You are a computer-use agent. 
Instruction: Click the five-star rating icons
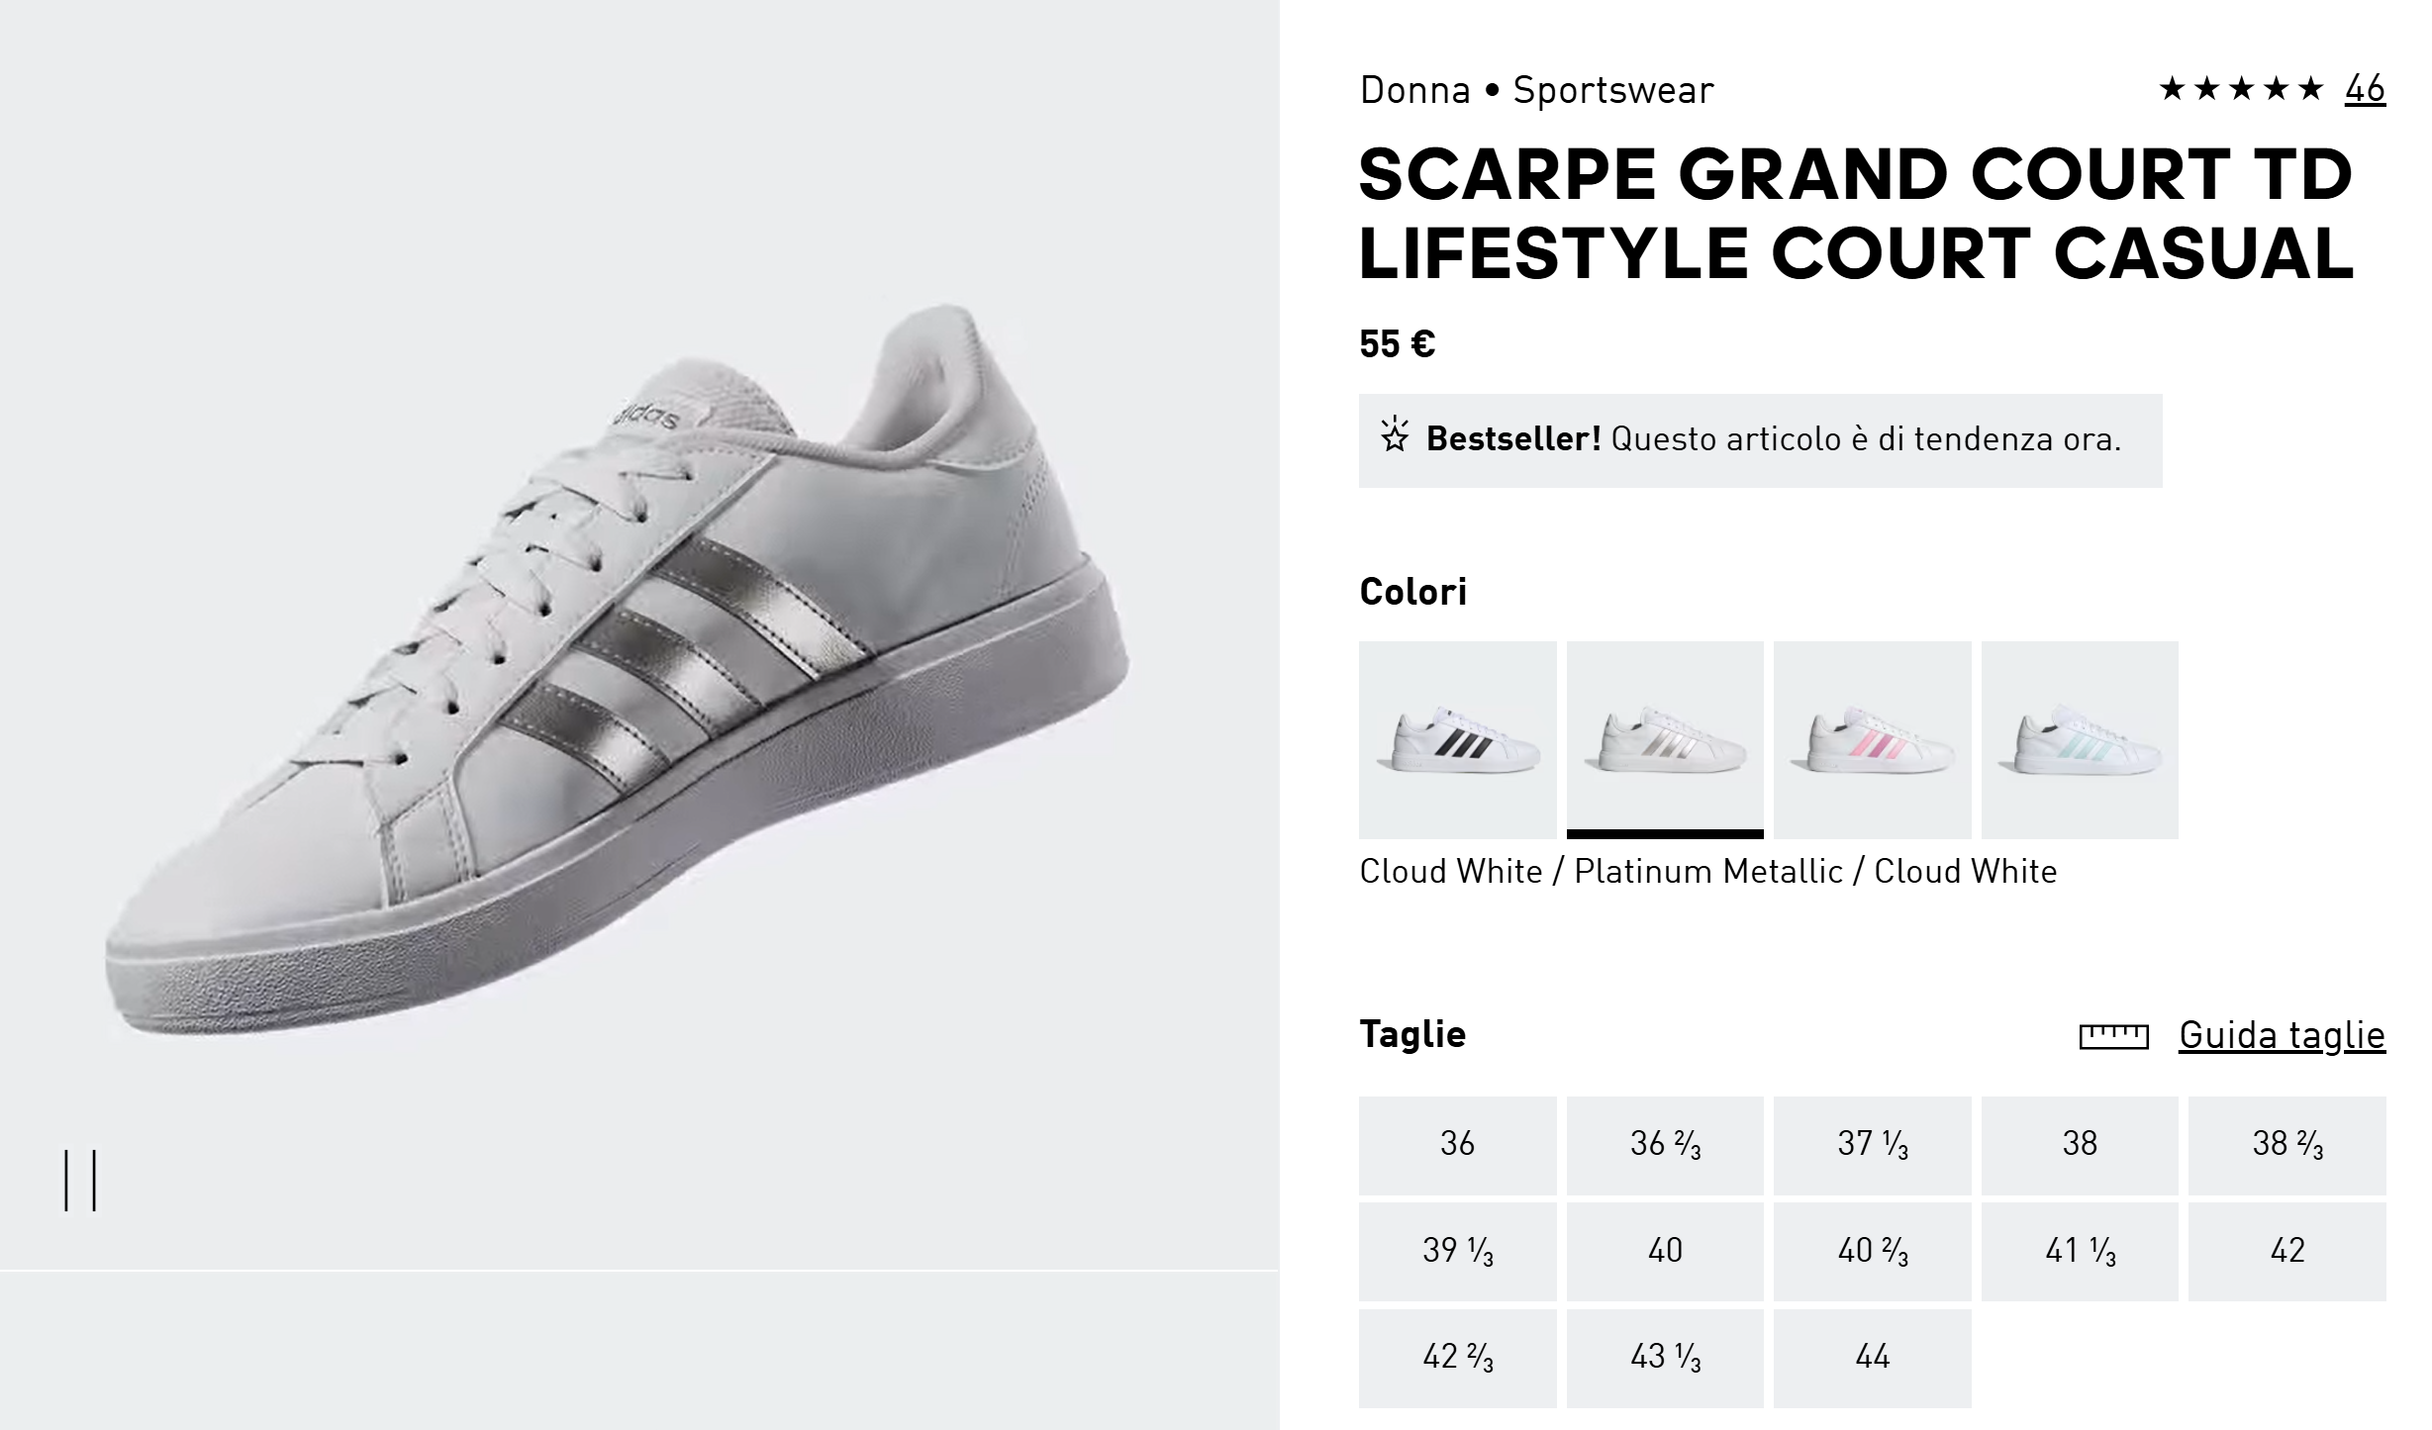pos(2242,90)
